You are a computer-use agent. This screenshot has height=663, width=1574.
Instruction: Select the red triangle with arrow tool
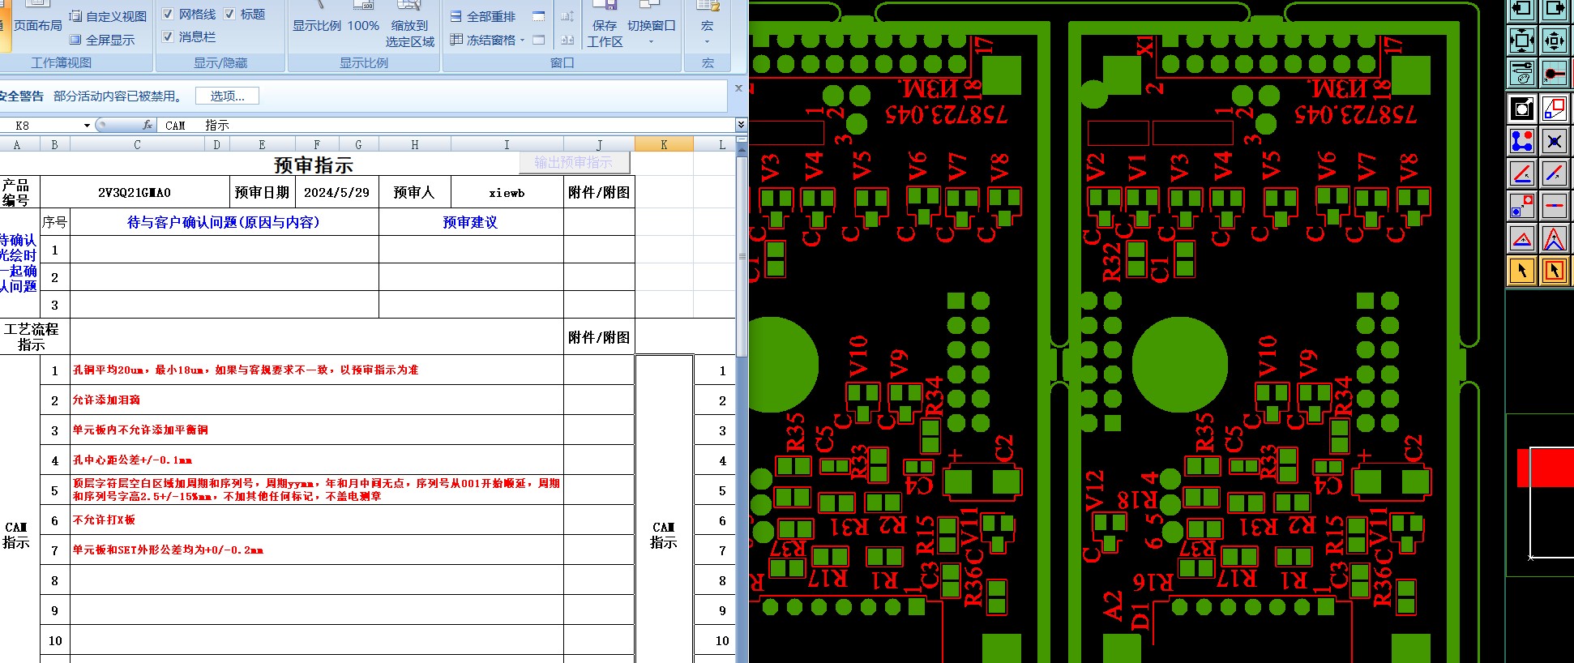pos(1522,238)
